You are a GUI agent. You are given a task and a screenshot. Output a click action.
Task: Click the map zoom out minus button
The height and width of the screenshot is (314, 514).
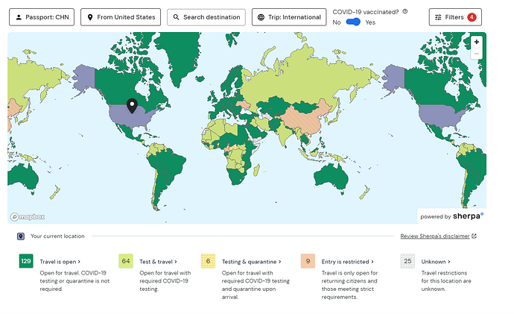click(476, 54)
